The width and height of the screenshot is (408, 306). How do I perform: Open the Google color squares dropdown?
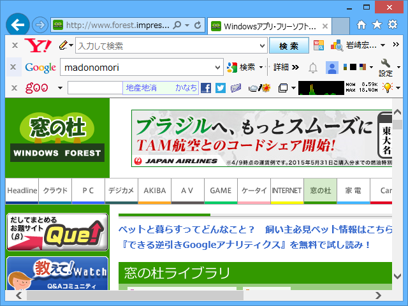pyautogui.click(x=371, y=67)
